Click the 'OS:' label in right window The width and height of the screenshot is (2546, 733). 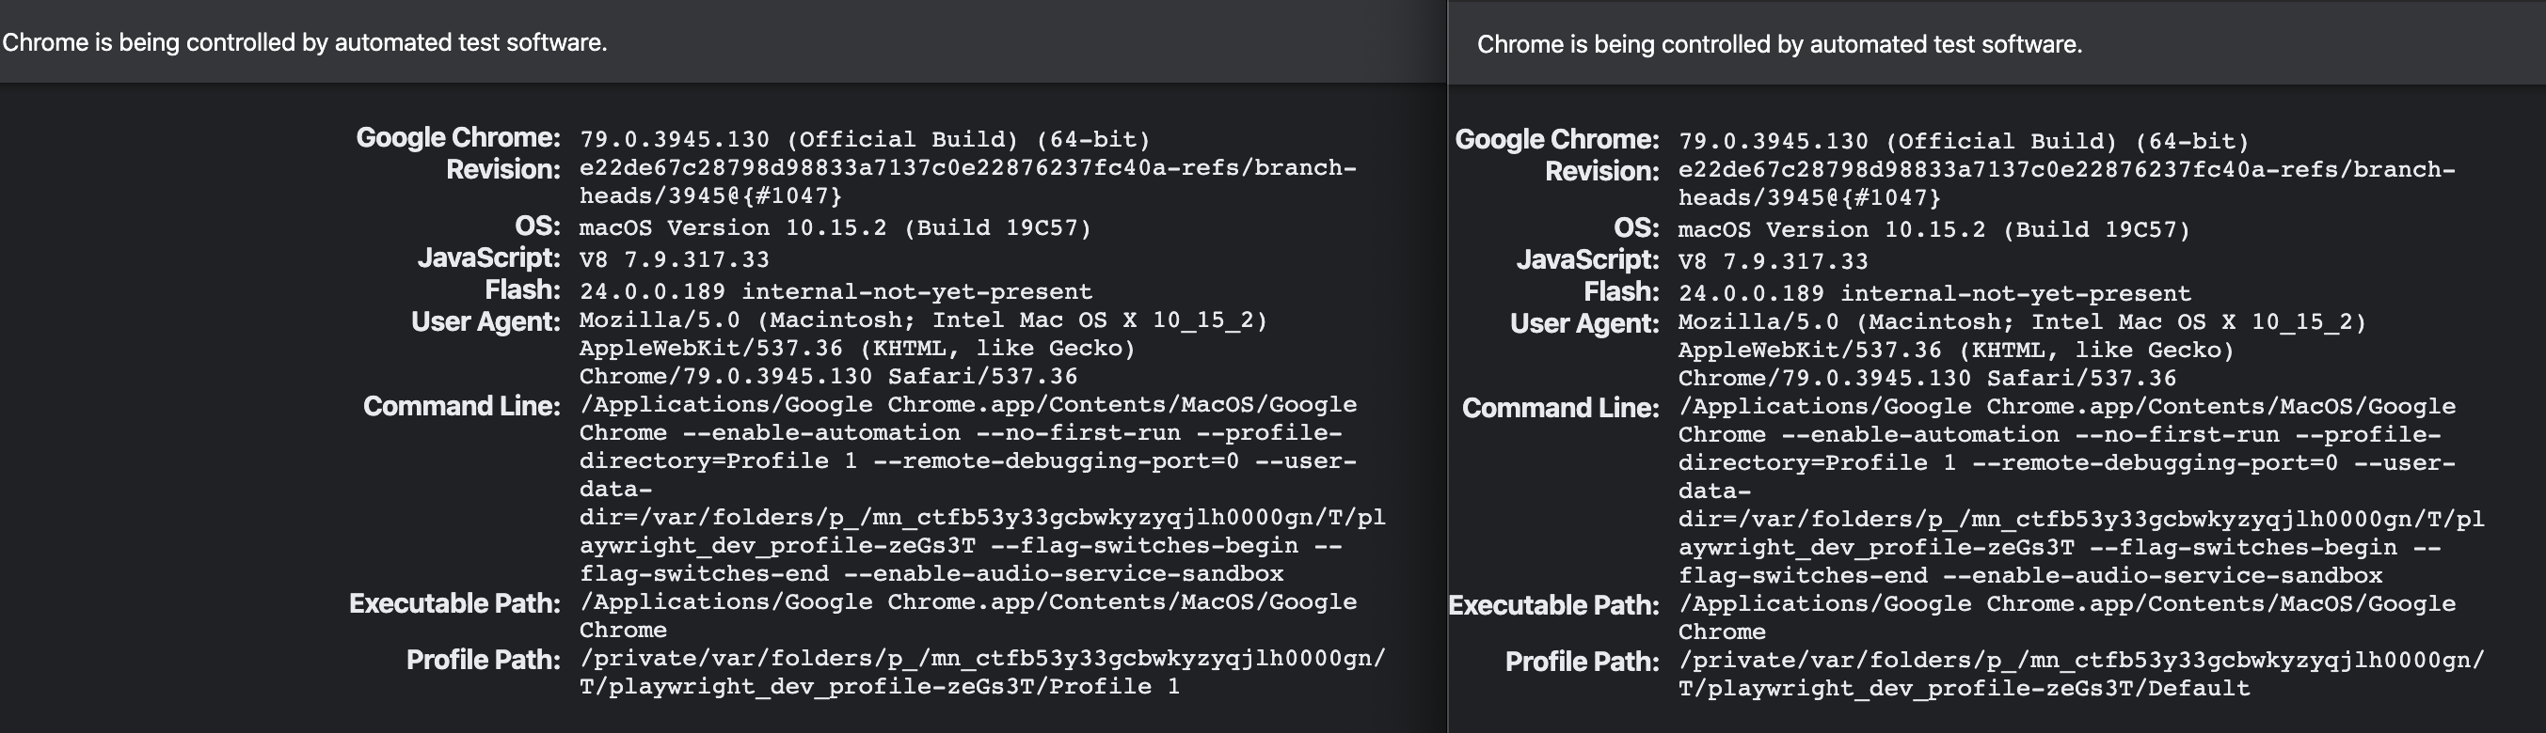[1637, 228]
